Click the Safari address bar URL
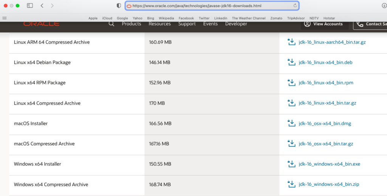This screenshot has width=387, height=196. coord(197,6)
